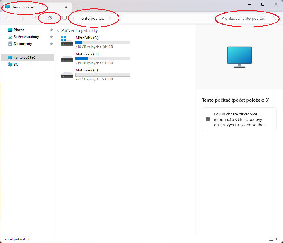
Task: Close the Tento počítač tab
Action: point(66,7)
